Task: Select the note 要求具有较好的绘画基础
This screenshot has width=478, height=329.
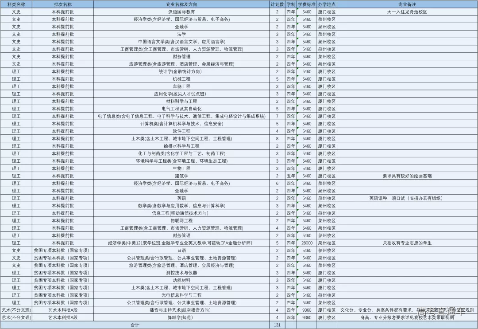Action: (407, 176)
